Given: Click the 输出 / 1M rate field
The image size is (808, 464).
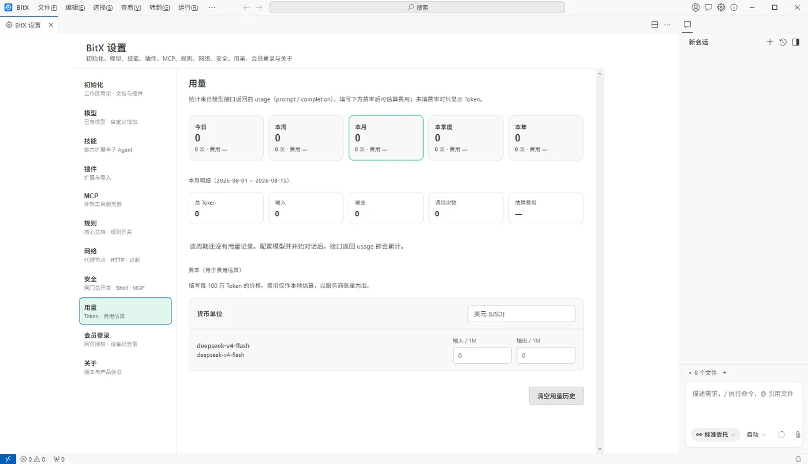Looking at the screenshot, I should 546,355.
